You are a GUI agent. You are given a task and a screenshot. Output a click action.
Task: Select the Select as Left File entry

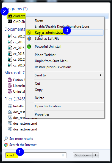(x=47, y=39)
